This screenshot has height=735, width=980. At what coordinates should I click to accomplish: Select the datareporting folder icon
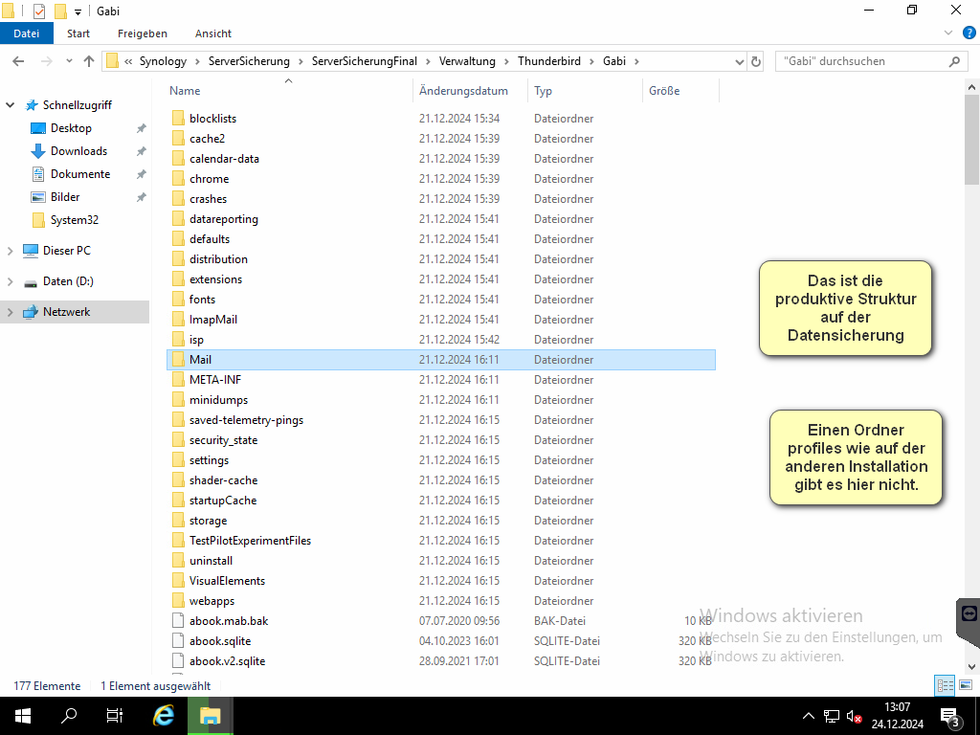(x=178, y=219)
